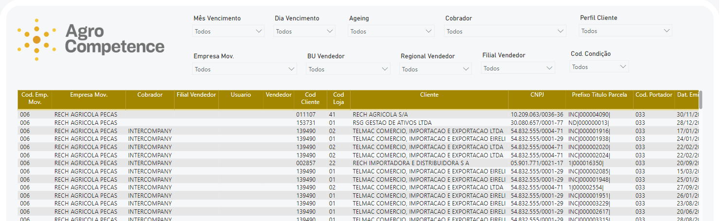Viewport: 724px width, 221px height.
Task: Open the Cod. Condição dropdown
Action: pos(599,67)
